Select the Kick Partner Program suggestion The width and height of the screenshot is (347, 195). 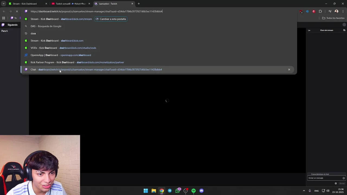159,62
